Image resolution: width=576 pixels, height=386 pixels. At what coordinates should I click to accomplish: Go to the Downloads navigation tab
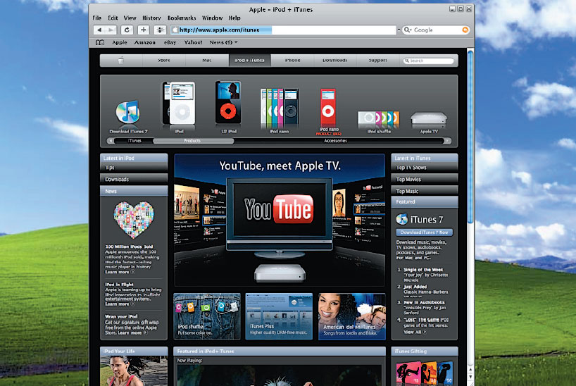(x=335, y=60)
